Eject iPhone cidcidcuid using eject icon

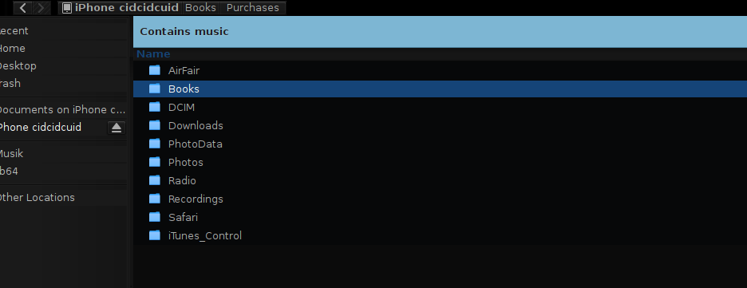coord(117,128)
